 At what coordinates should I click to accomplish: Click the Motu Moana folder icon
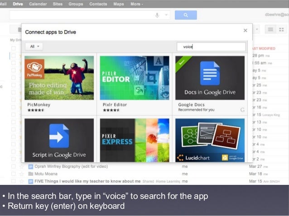(x=31, y=174)
